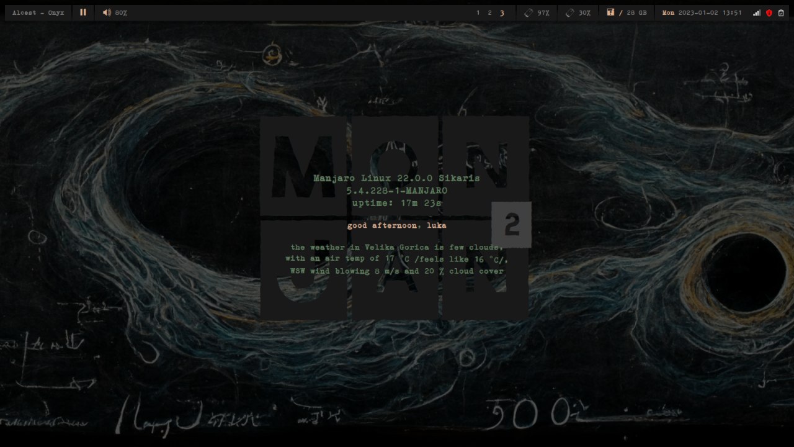The width and height of the screenshot is (794, 447).
Task: Click the red shield security icon
Action: coord(769,12)
